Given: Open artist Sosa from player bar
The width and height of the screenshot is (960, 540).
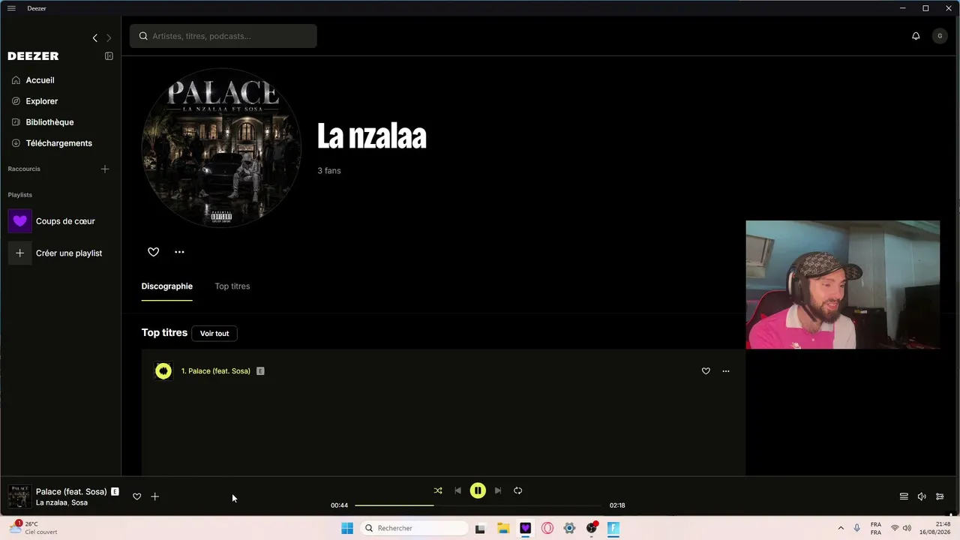Looking at the screenshot, I should 79,502.
